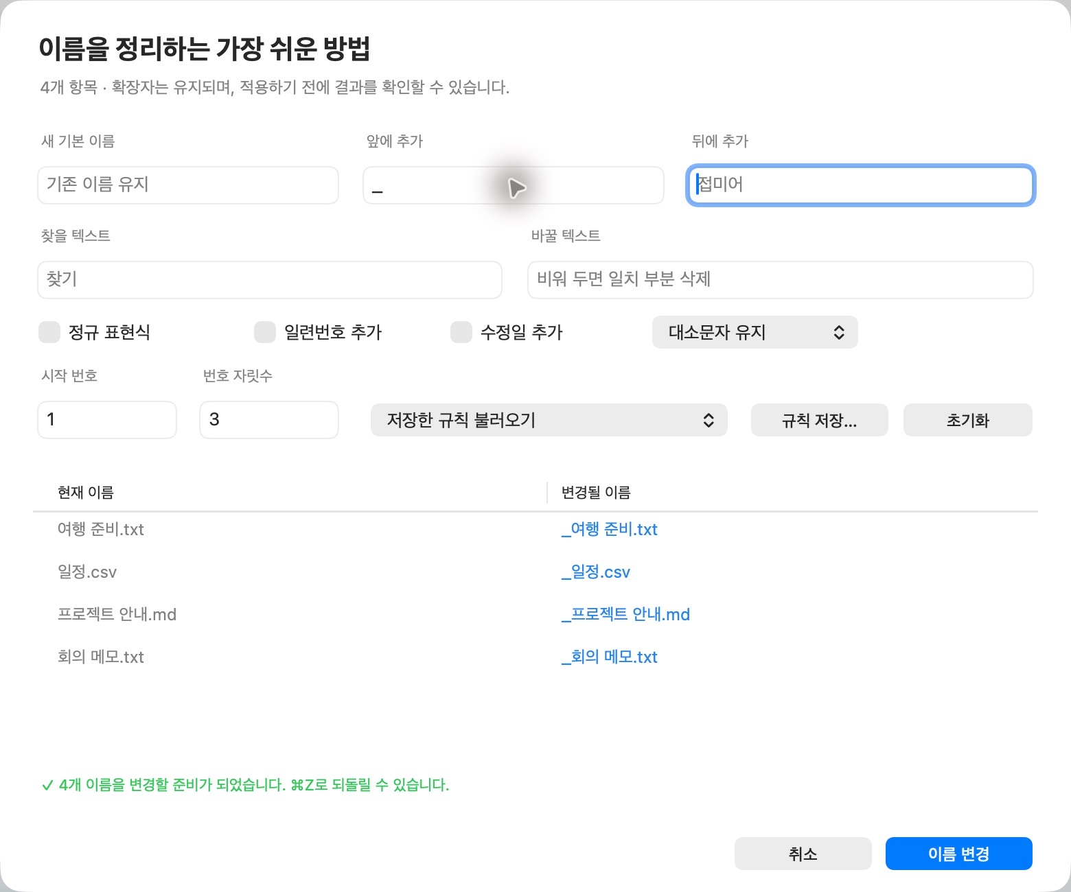Cancel with the 취소 button

pos(803,854)
